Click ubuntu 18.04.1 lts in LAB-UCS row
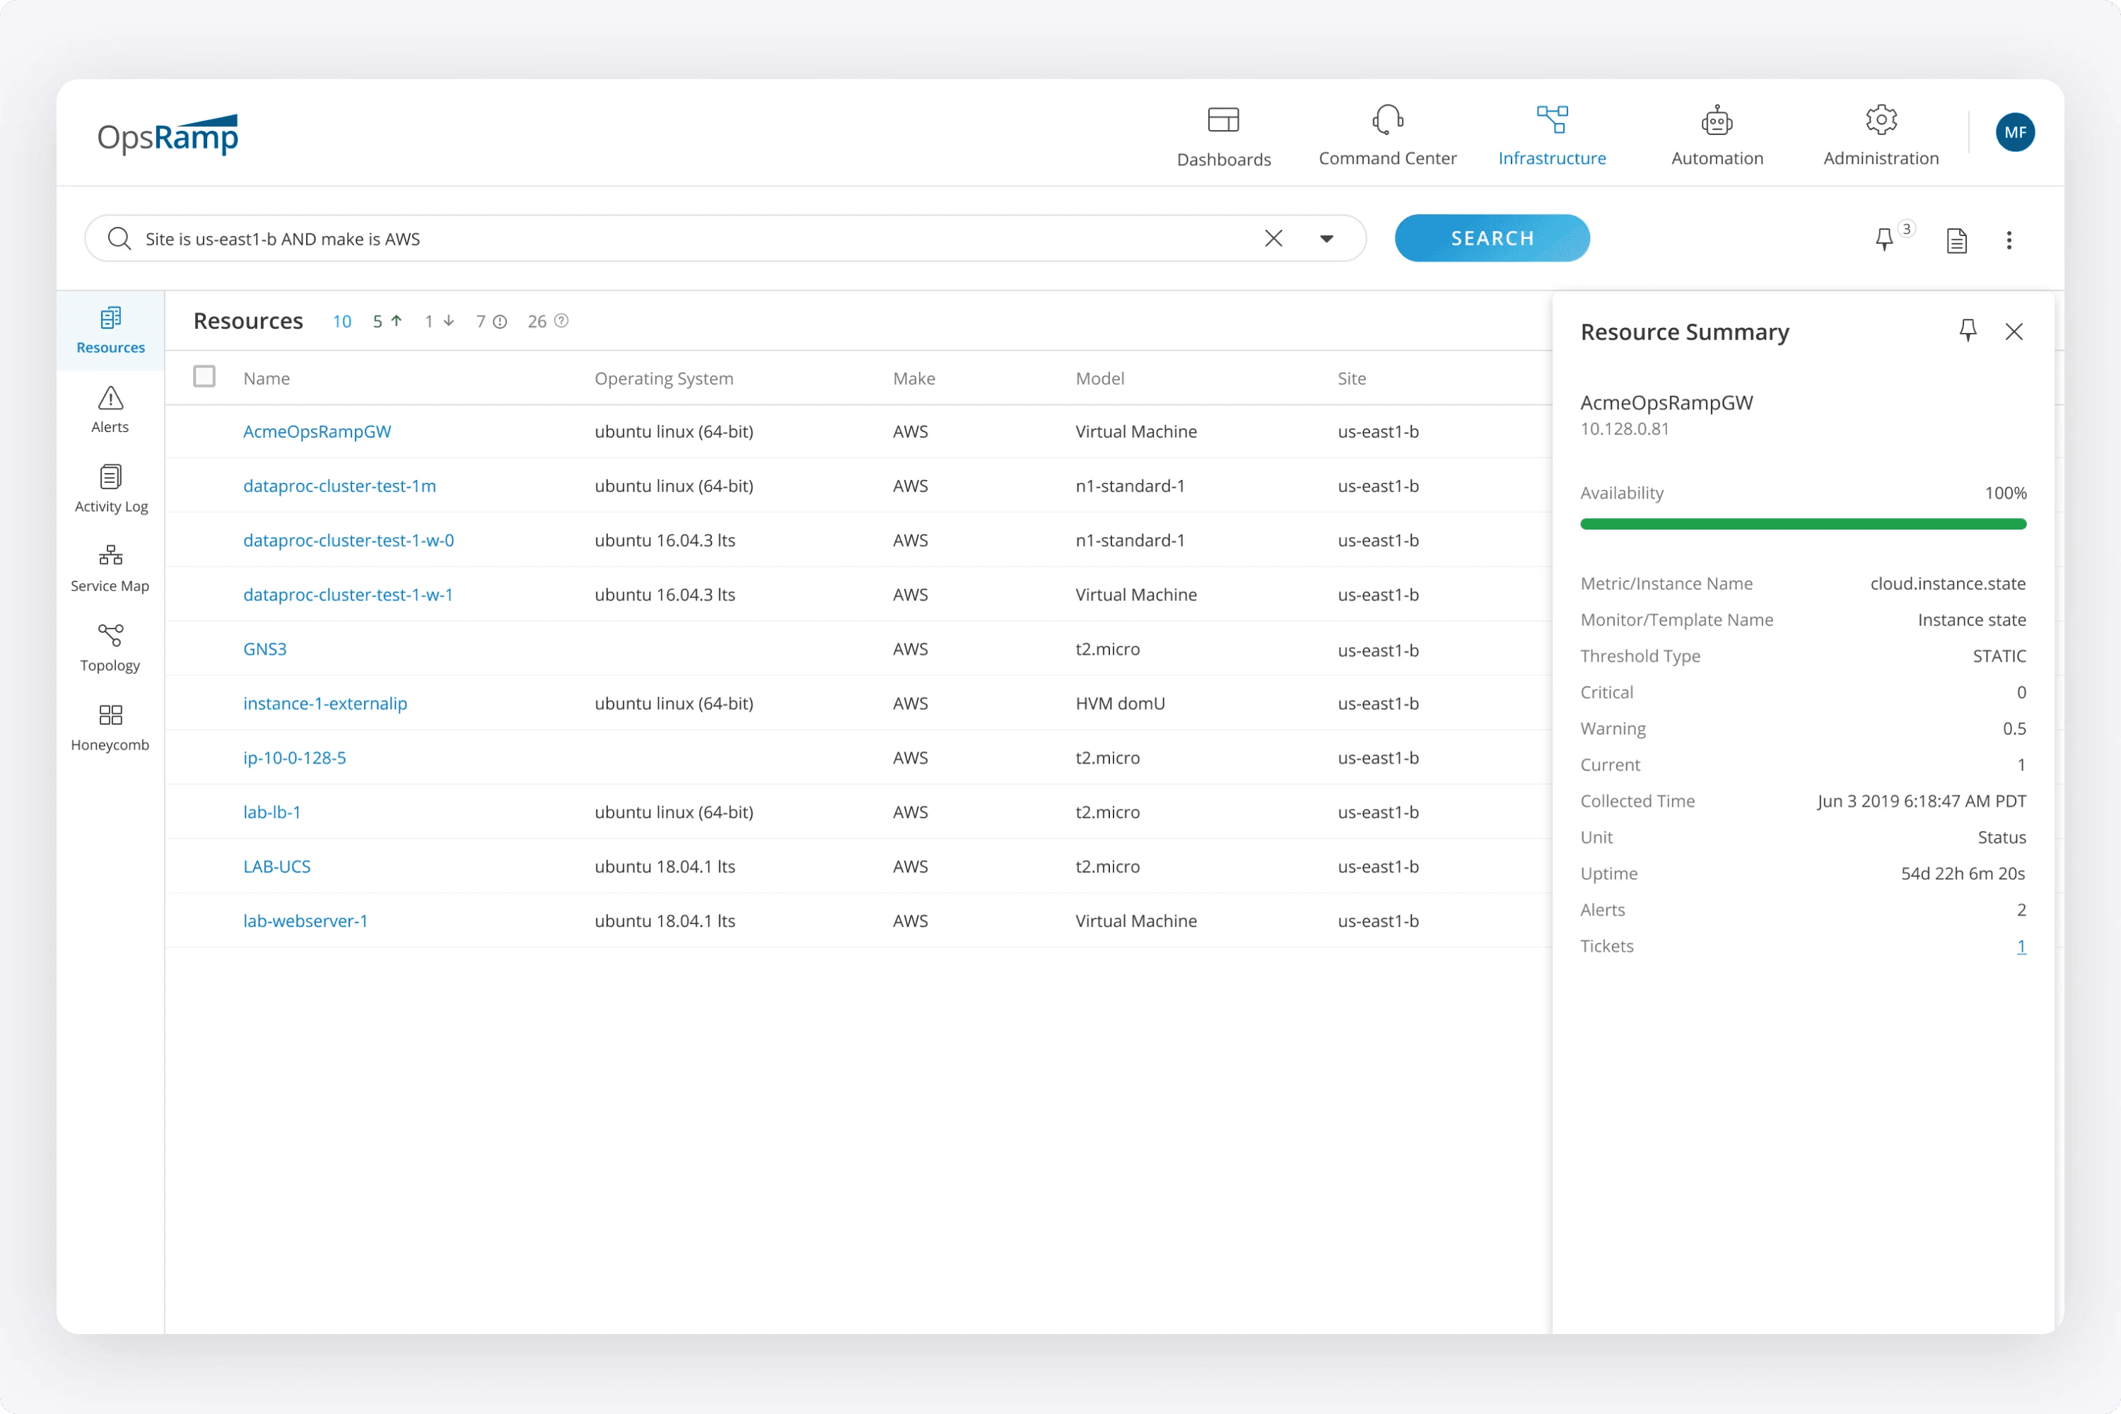 665,867
